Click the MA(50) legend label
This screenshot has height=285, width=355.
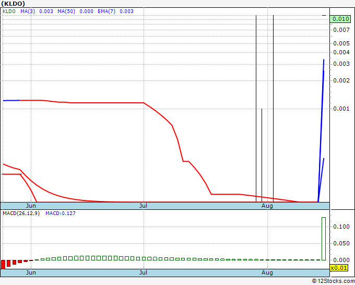(66, 11)
